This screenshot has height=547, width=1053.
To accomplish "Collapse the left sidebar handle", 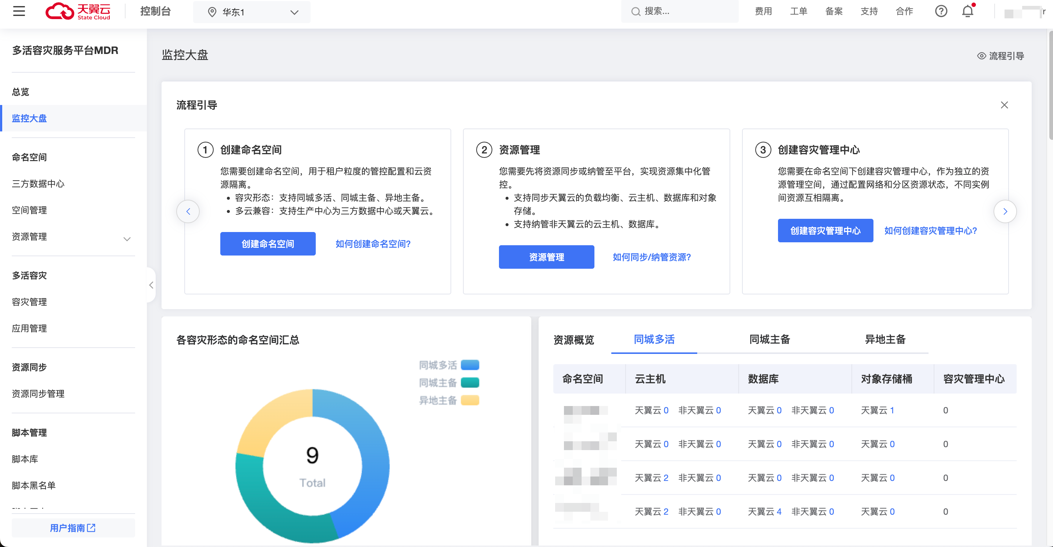I will click(151, 285).
